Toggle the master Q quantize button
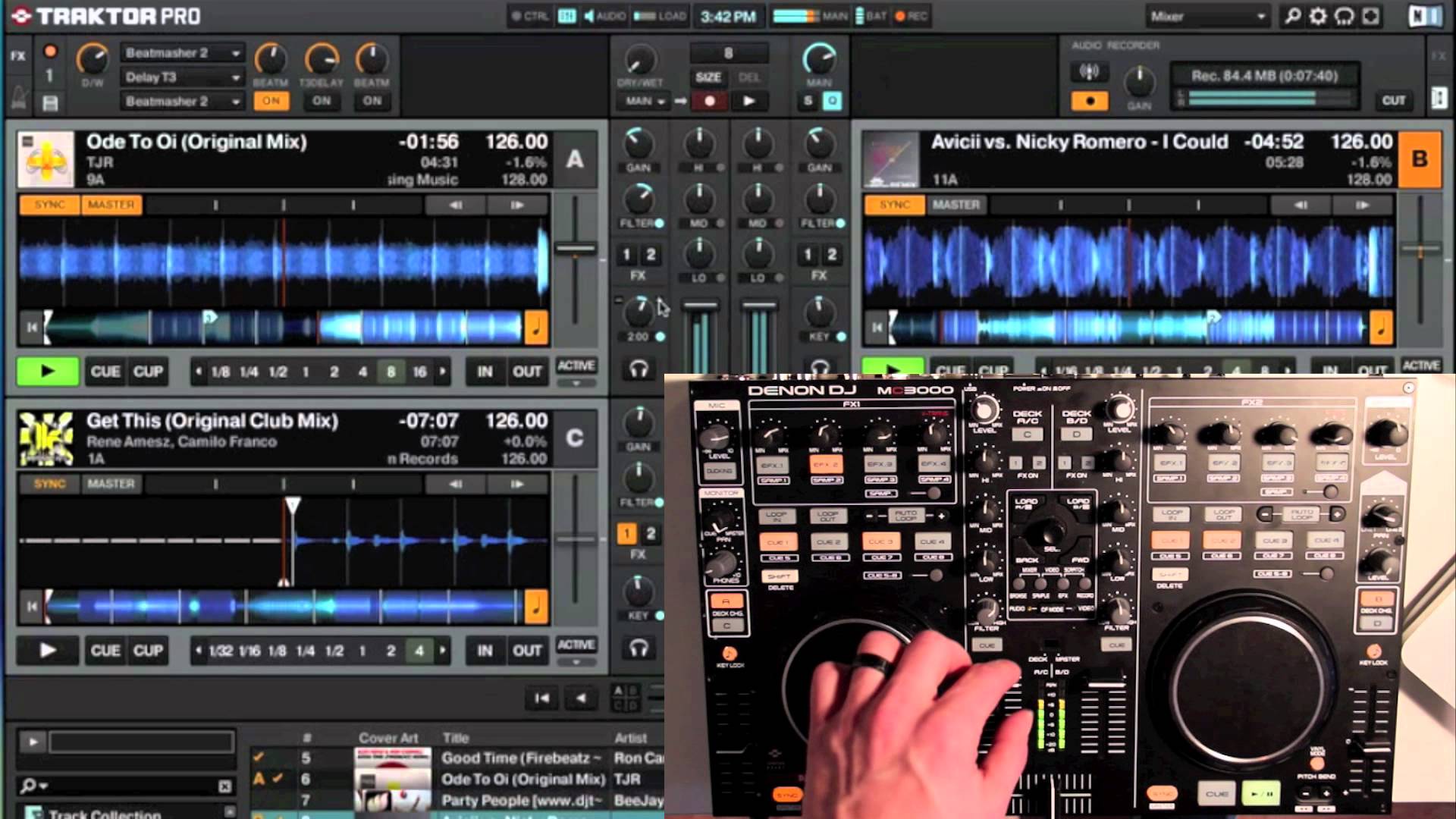Screen dimensions: 1456x819 [832, 101]
